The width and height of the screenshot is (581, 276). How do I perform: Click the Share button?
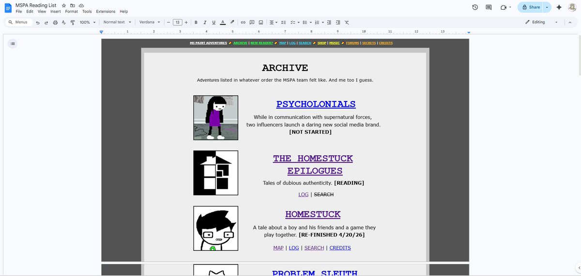click(531, 7)
